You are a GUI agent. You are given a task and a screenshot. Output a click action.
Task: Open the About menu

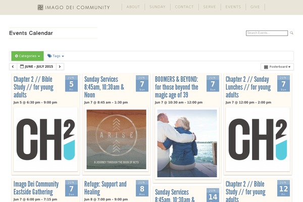coord(133,7)
